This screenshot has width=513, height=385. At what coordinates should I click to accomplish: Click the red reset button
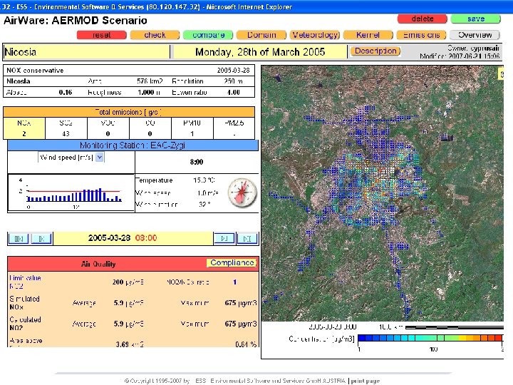[101, 35]
